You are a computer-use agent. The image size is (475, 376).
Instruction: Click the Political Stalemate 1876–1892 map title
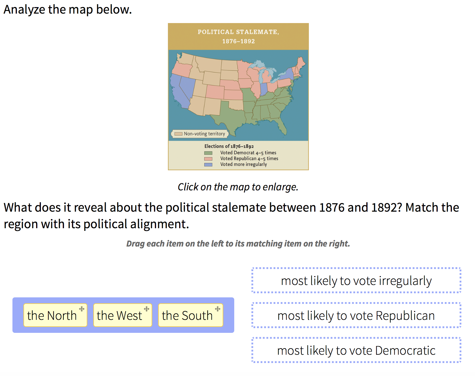point(238,36)
